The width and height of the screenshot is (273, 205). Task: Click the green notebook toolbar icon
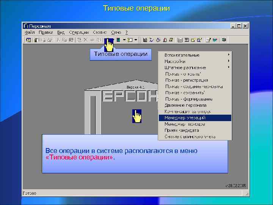click(118, 40)
